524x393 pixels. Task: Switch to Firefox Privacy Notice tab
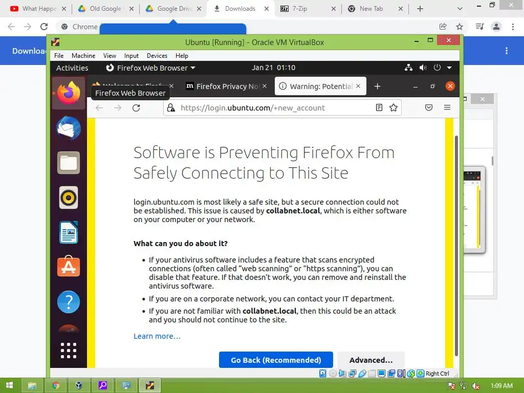227,86
